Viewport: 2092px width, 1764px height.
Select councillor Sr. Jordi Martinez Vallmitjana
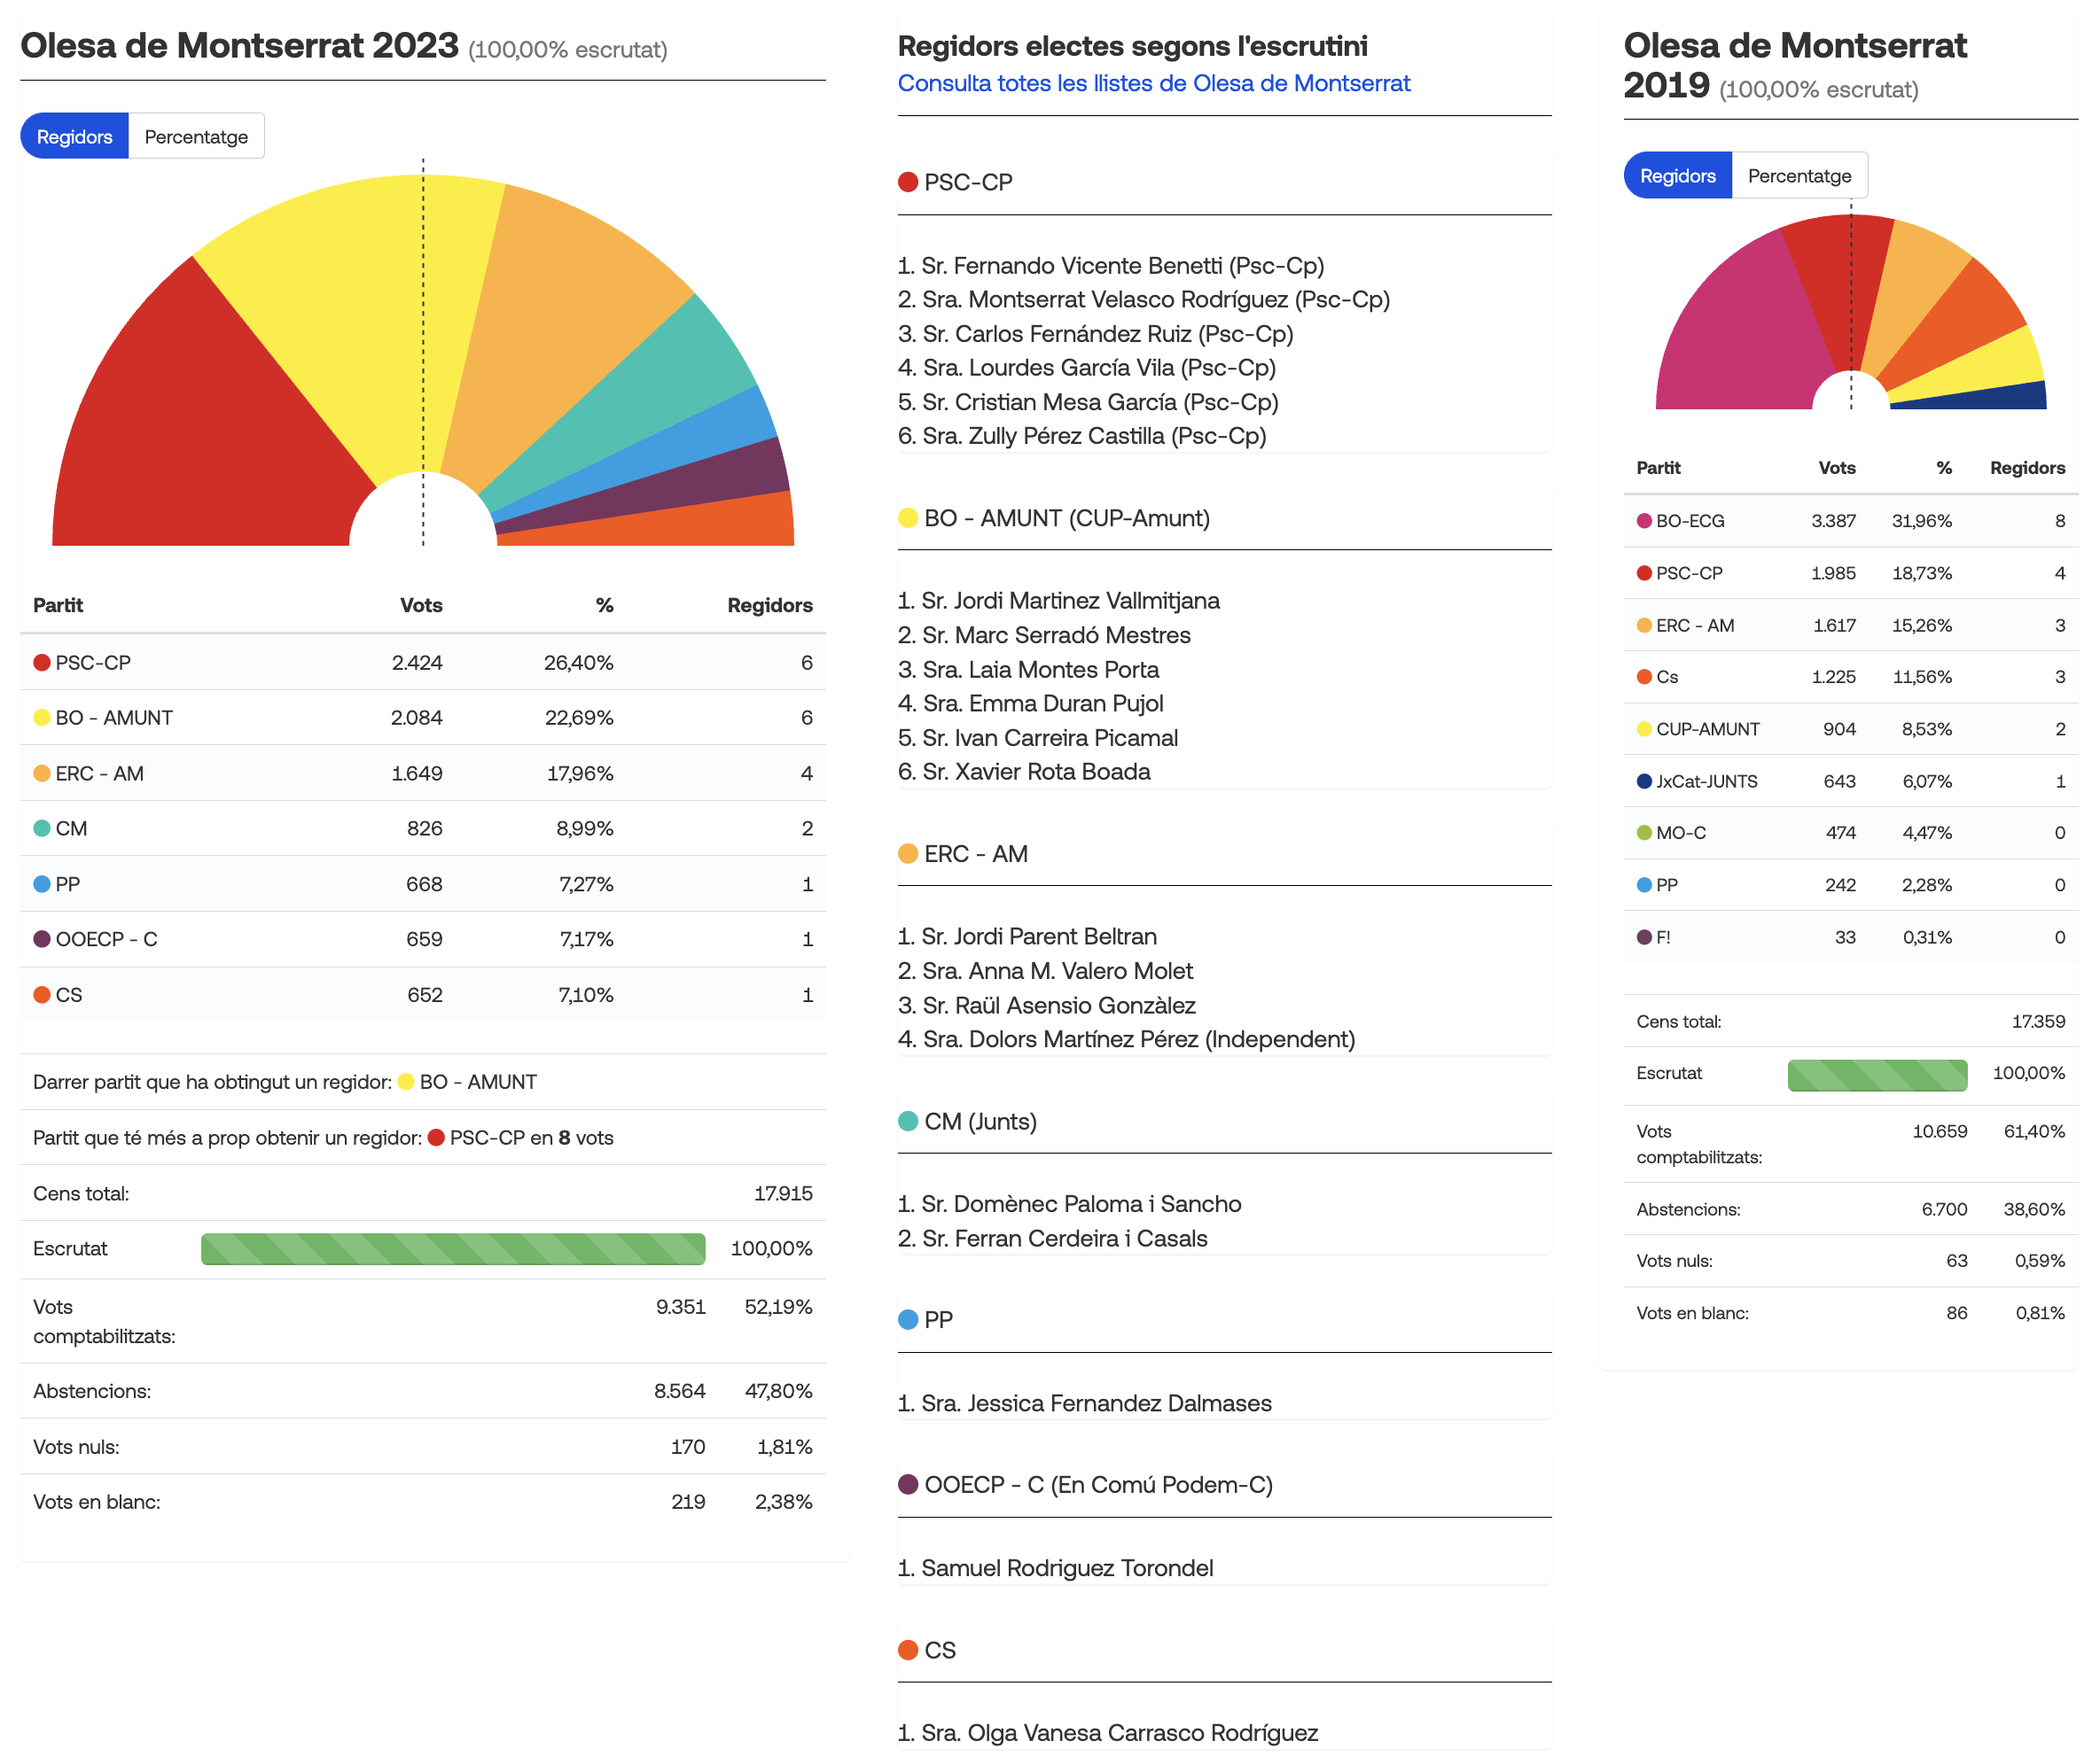coord(1058,601)
